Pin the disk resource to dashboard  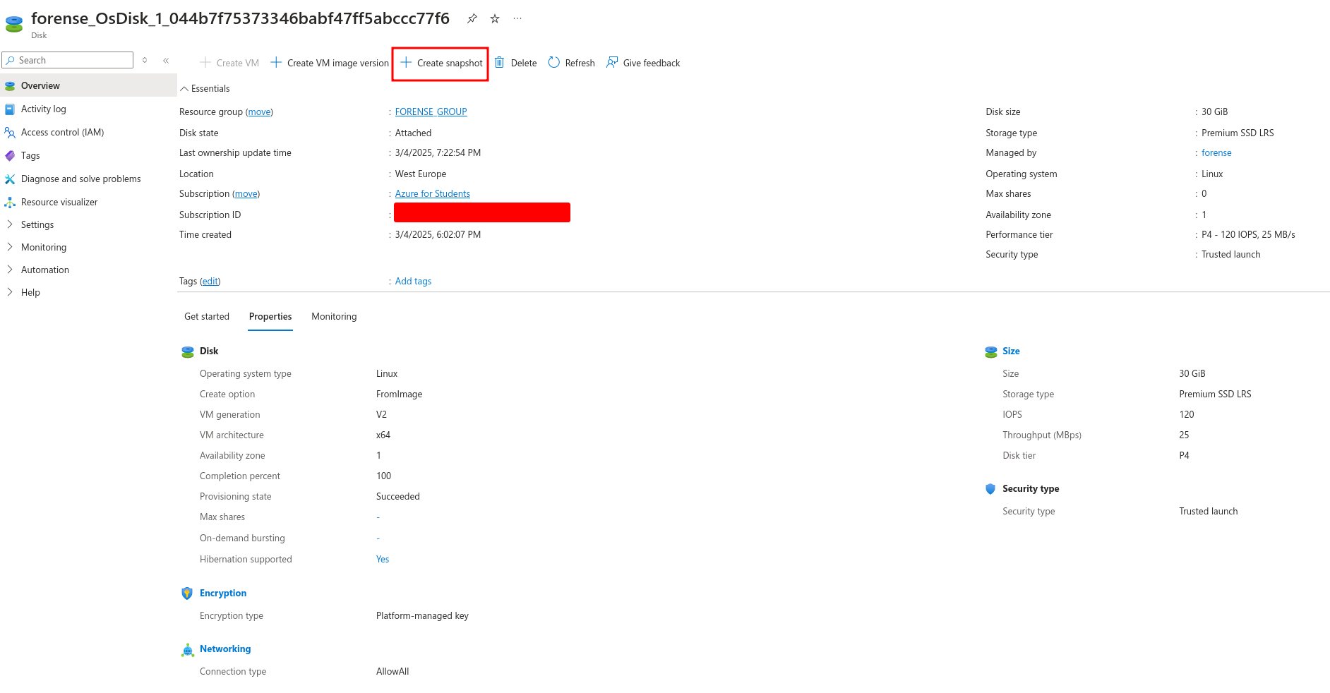coord(472,19)
